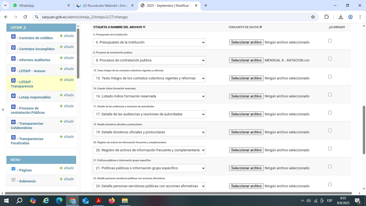Viewport: 366px width, 206px height.
Task: Click the horizontal scrollbar at page bottom
Action: [x=178, y=193]
